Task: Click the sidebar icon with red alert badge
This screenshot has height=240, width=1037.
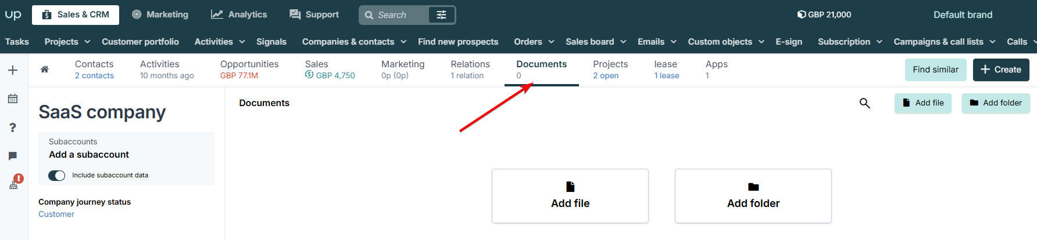Action: pos(15,182)
